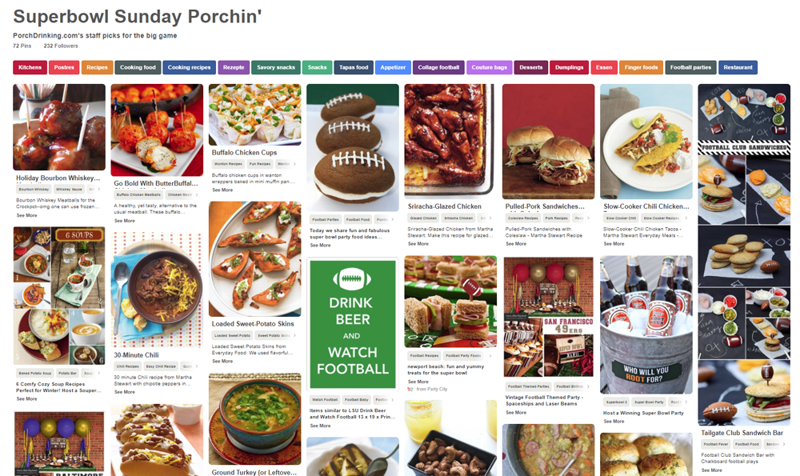Click See More under Pulled-Pork Sandwiches pin
800x476 pixels.
point(516,244)
